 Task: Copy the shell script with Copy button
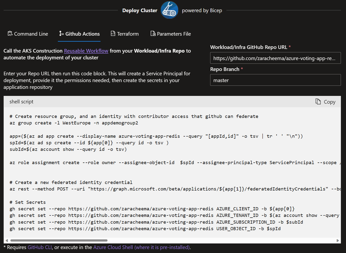(x=326, y=102)
